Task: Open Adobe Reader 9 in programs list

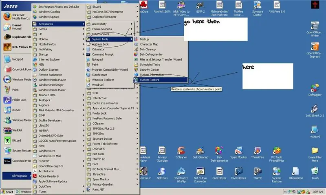Action: coord(59,176)
